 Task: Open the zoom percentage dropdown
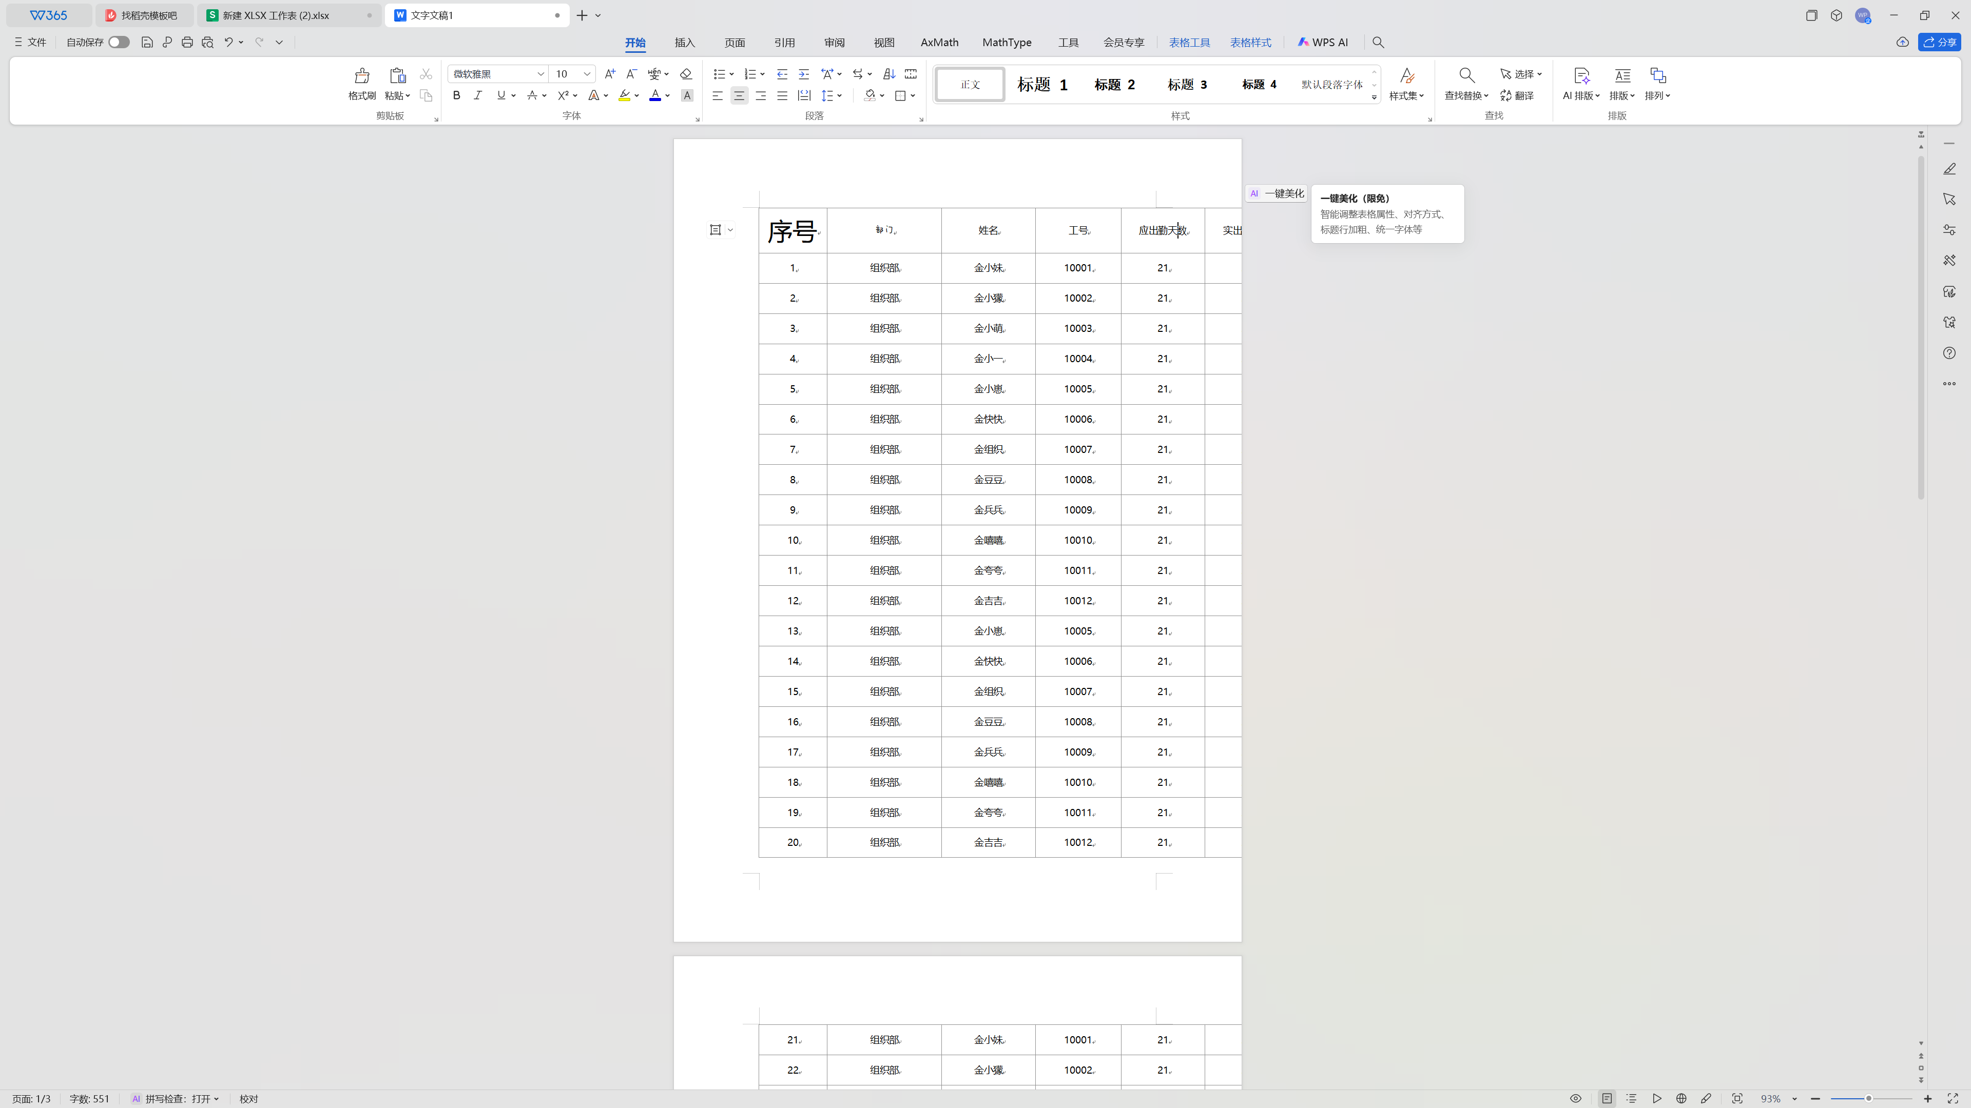(1794, 1099)
